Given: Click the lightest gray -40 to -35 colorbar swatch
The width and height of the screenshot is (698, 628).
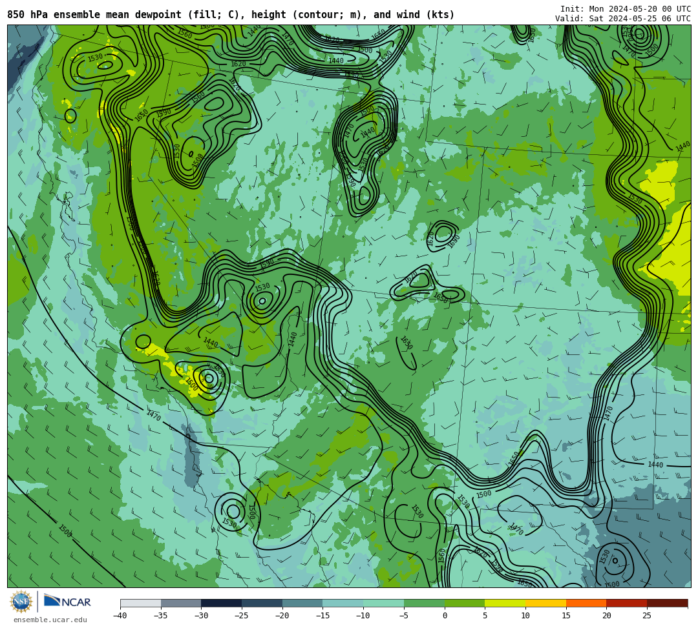Looking at the screenshot, I should tap(141, 603).
